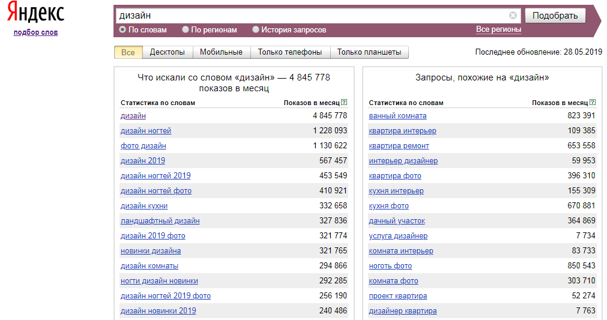Click the clear icon in search field
The image size is (607, 320).
[513, 16]
